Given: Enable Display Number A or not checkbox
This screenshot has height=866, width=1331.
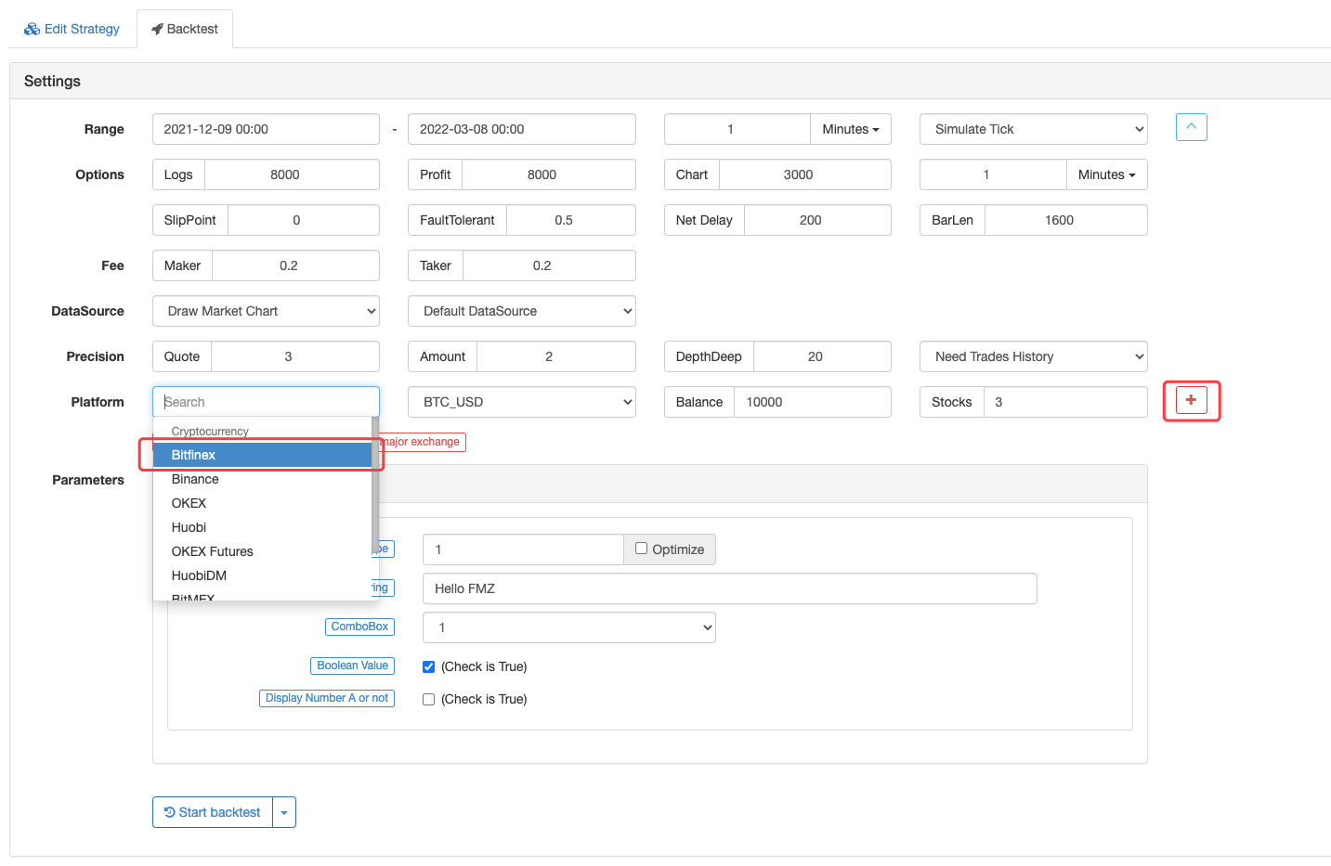Looking at the screenshot, I should point(428,699).
